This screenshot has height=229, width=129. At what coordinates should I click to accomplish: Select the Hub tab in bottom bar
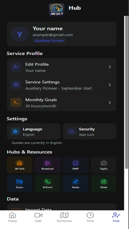116,217
